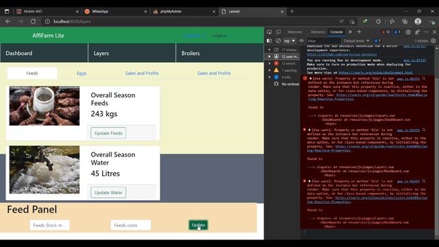The width and height of the screenshot is (439, 247).
Task: Open the green browser extension icon
Action: click(365, 21)
